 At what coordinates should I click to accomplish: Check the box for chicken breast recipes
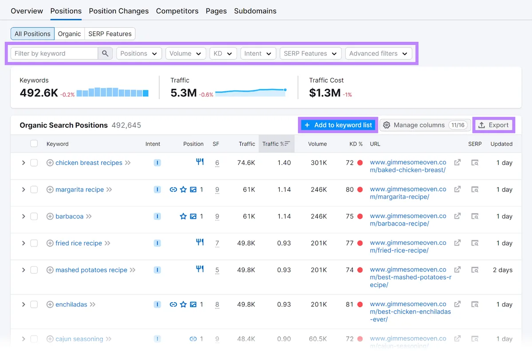tap(34, 163)
